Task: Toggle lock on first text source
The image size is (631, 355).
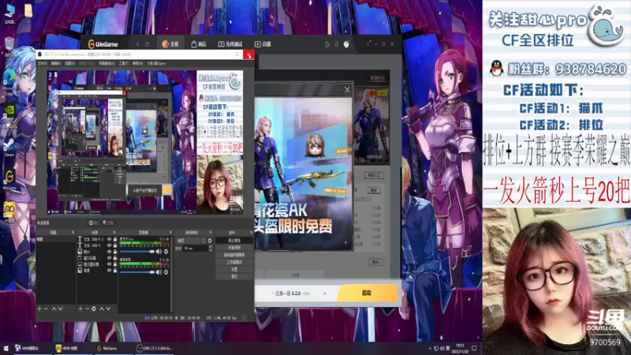Action: (x=115, y=239)
